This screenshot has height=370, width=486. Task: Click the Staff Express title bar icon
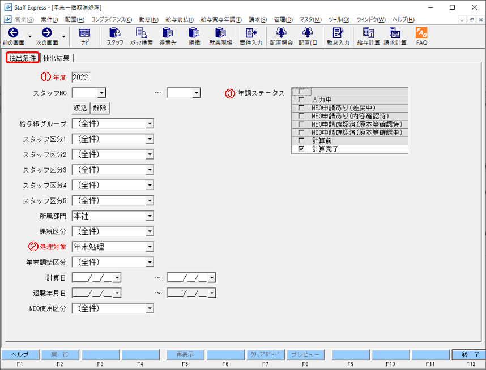(8, 7)
